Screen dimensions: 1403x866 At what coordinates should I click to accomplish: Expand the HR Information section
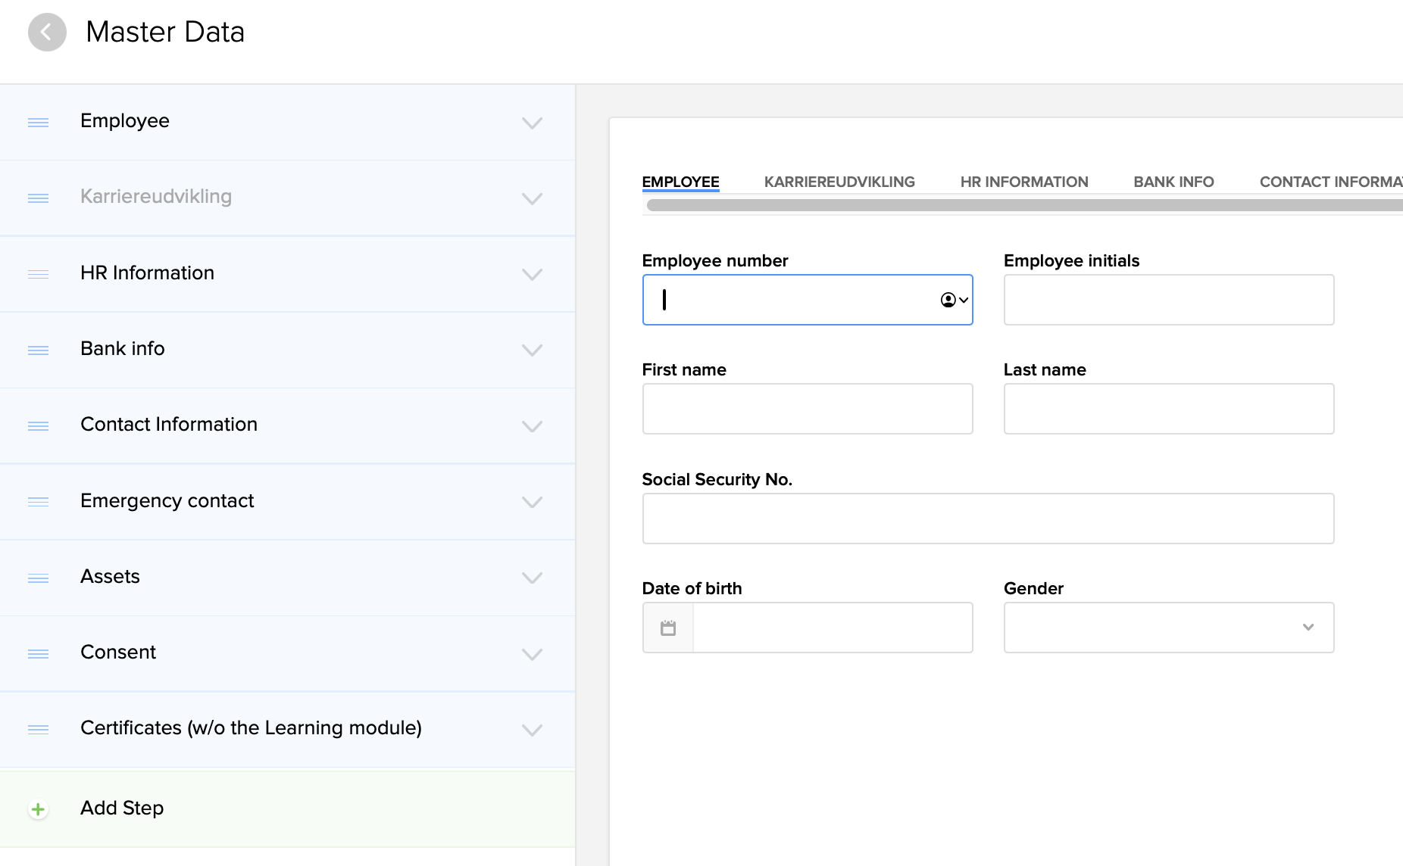click(x=532, y=274)
